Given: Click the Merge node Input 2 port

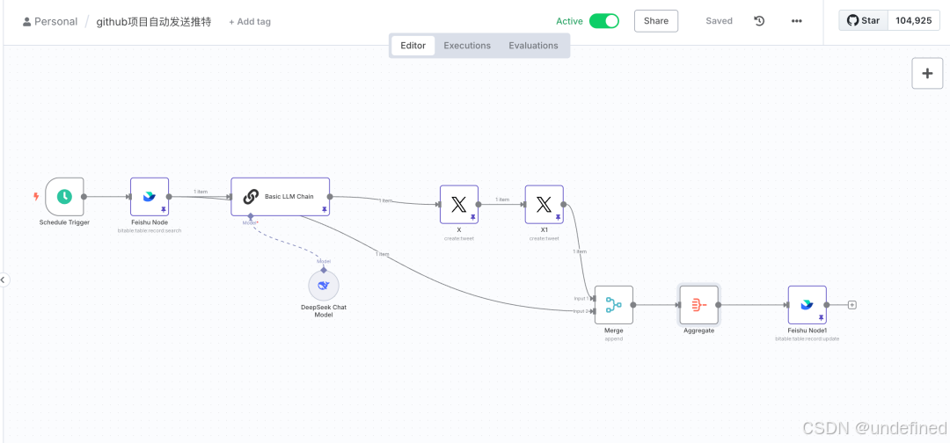Looking at the screenshot, I should (594, 311).
